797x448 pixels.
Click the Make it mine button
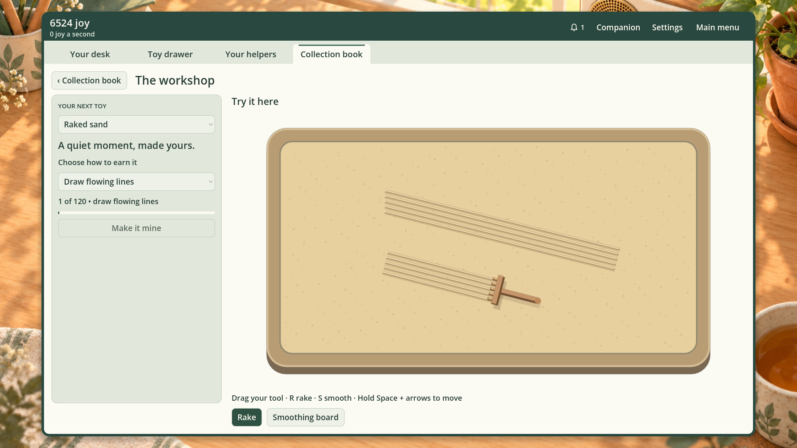pos(137,228)
